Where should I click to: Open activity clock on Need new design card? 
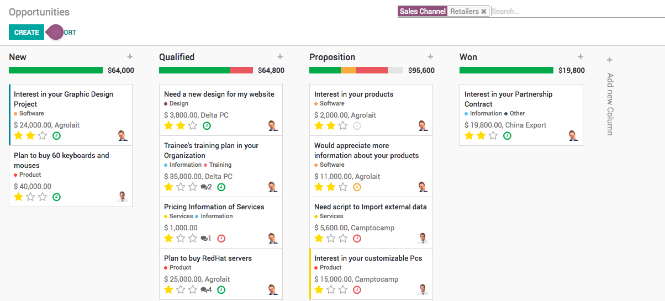tap(207, 126)
